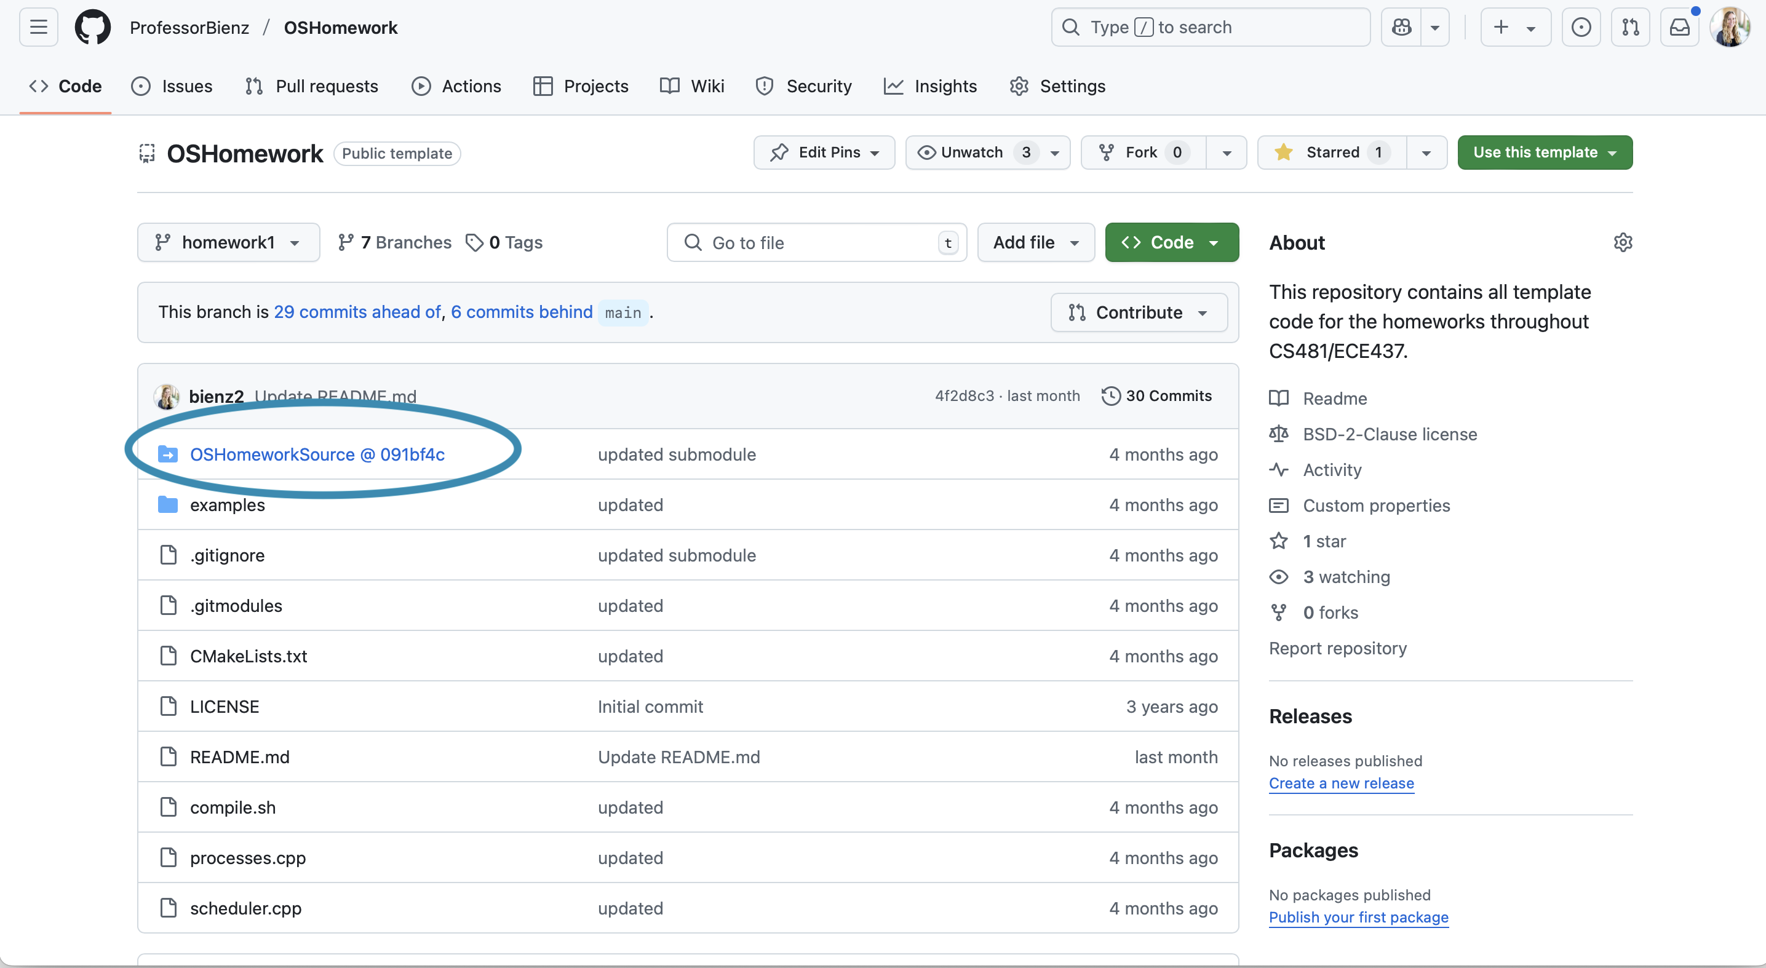Open the GitHub homepage logo
The width and height of the screenshot is (1766, 968).
[92, 28]
